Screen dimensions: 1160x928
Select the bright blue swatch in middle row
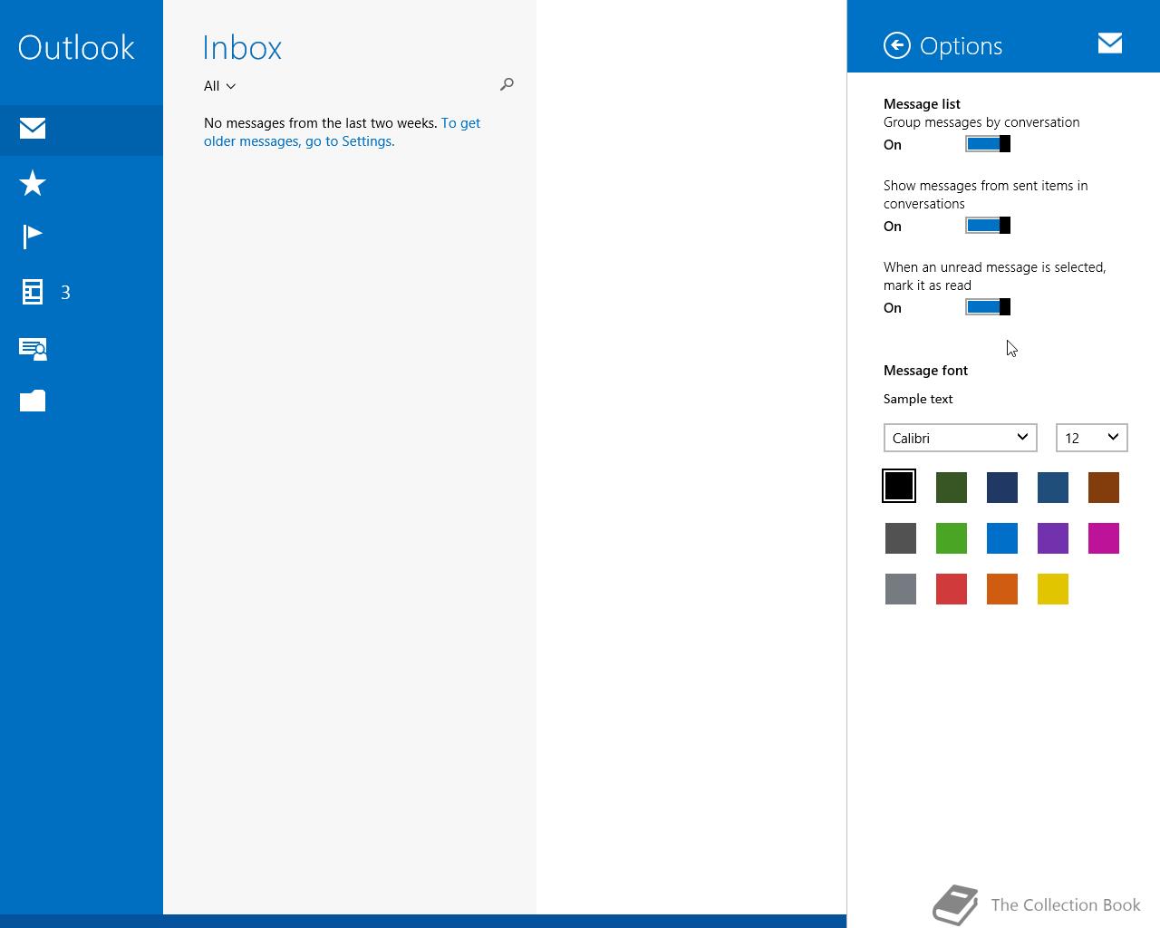pos(1002,538)
